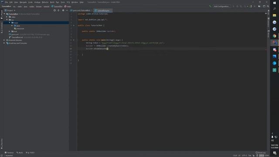Open File Explorer from the taskbar
This screenshot has width=279, height=157.
(274, 16)
